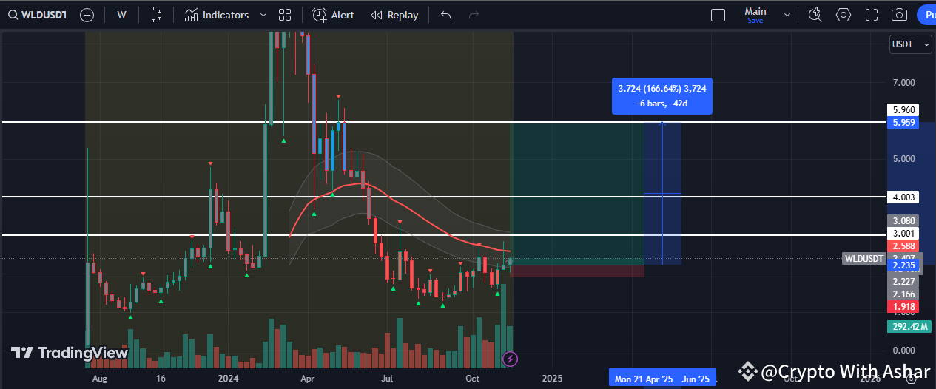Click the Mon 21 Apr '25 date label
936x389 pixels.
click(644, 379)
